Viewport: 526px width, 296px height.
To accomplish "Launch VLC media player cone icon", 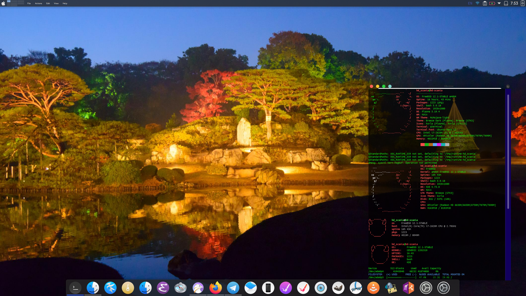I will tap(373, 288).
